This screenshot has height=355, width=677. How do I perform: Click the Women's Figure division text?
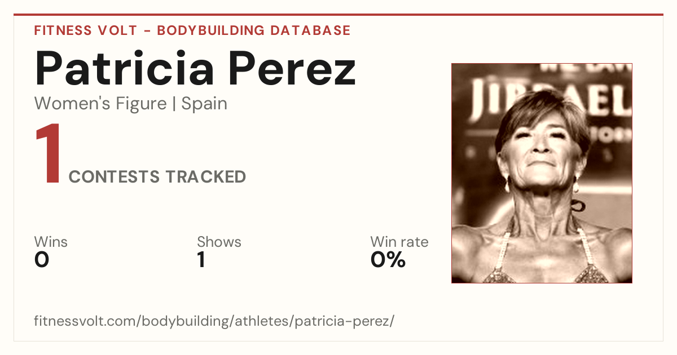[100, 104]
